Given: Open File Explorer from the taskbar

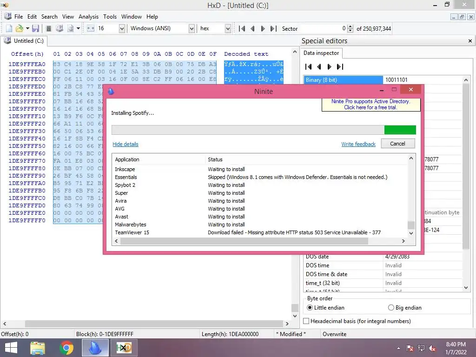Looking at the screenshot, I should [x=38, y=348].
